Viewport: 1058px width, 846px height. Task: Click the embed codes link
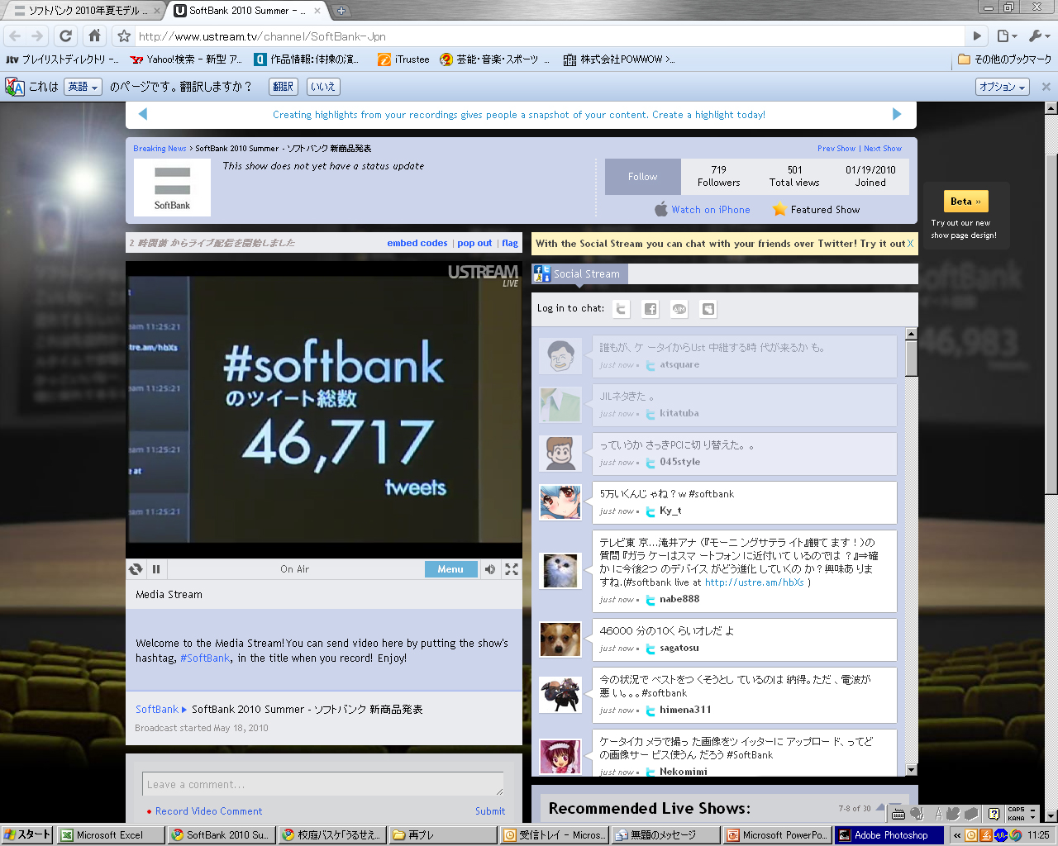point(417,244)
